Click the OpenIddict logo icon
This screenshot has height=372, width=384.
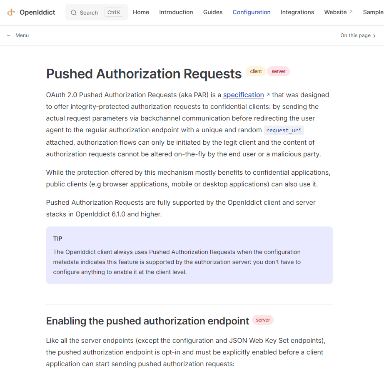11,12
